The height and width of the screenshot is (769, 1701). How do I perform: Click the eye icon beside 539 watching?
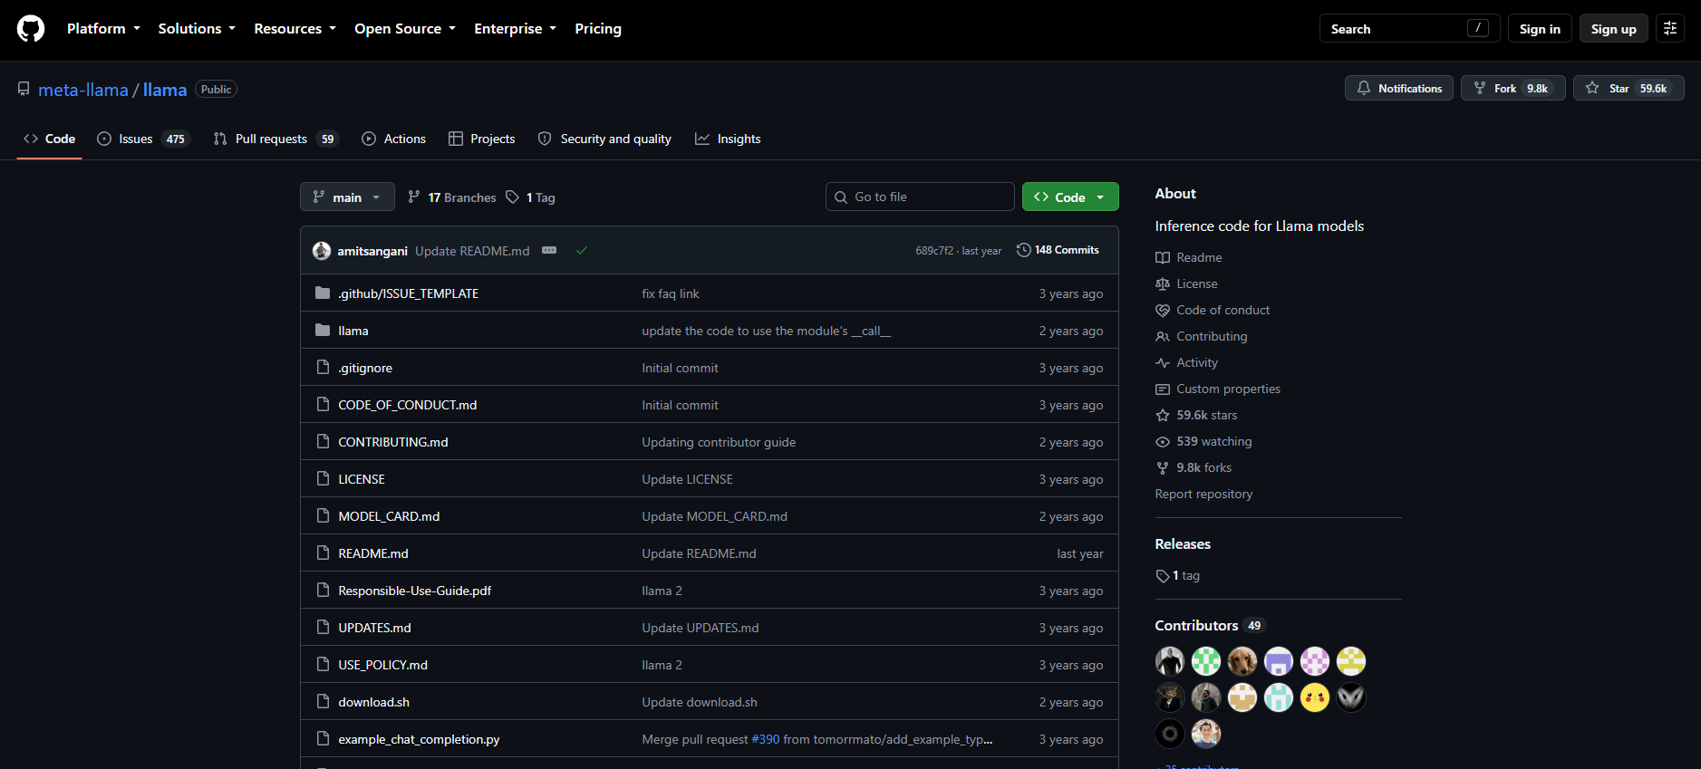1163,442
